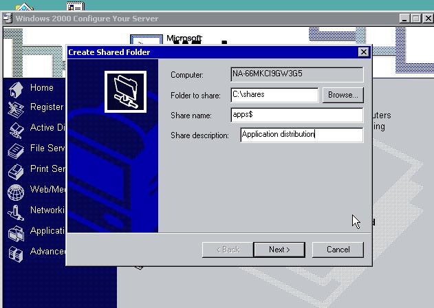Click the disabled Back button
The height and width of the screenshot is (308, 434).
click(228, 250)
